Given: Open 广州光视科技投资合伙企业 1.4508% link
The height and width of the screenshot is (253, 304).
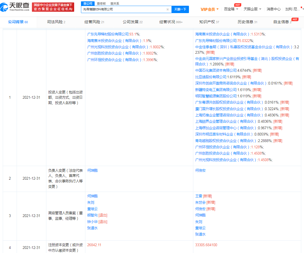Looking at the screenshot, I should coord(226,160).
